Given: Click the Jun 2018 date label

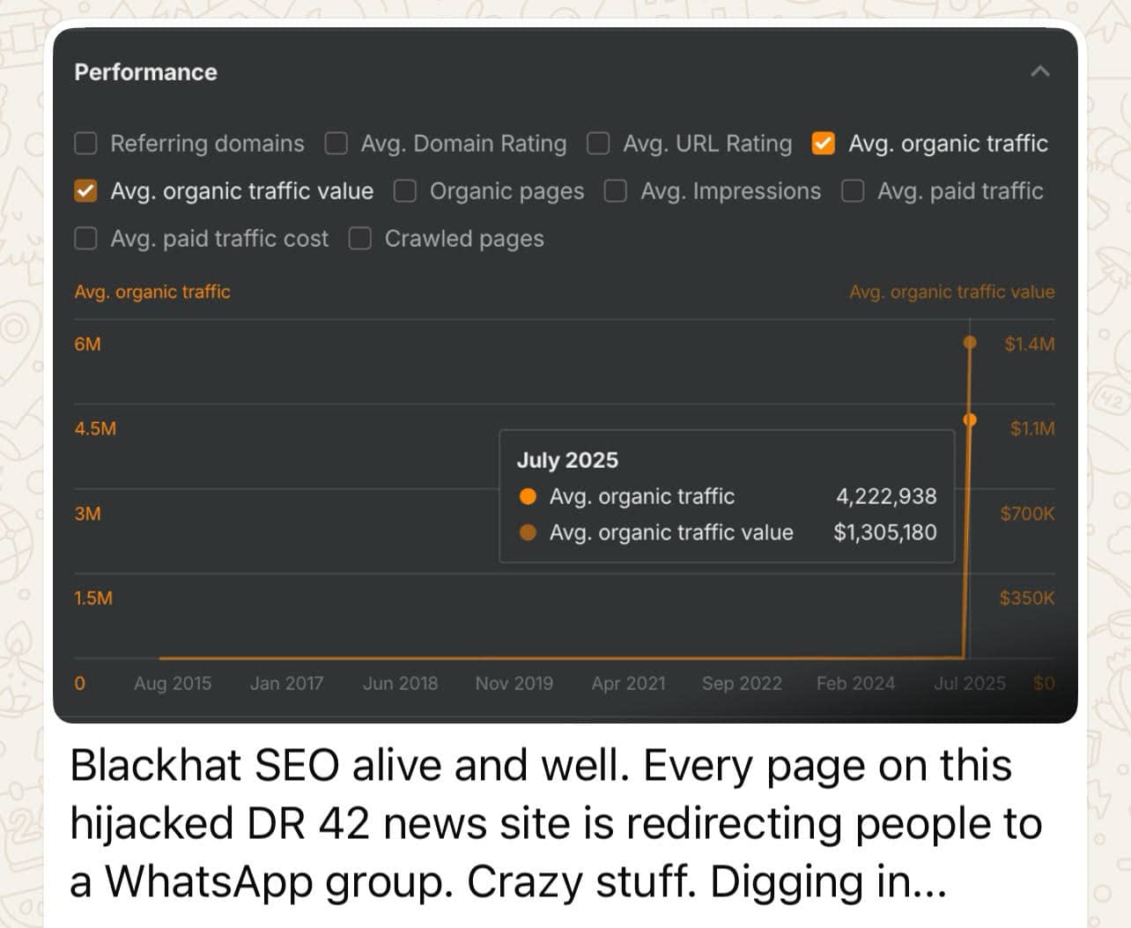Looking at the screenshot, I should pos(400,683).
